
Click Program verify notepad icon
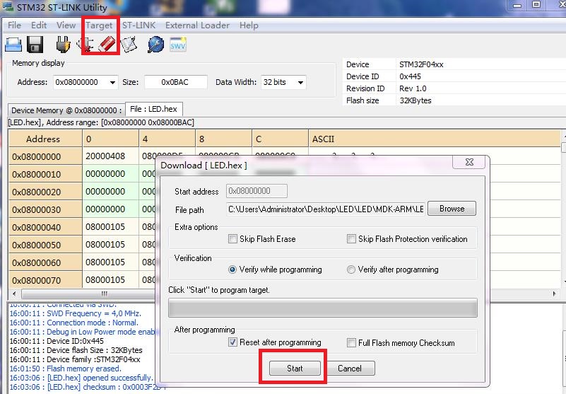[x=129, y=45]
